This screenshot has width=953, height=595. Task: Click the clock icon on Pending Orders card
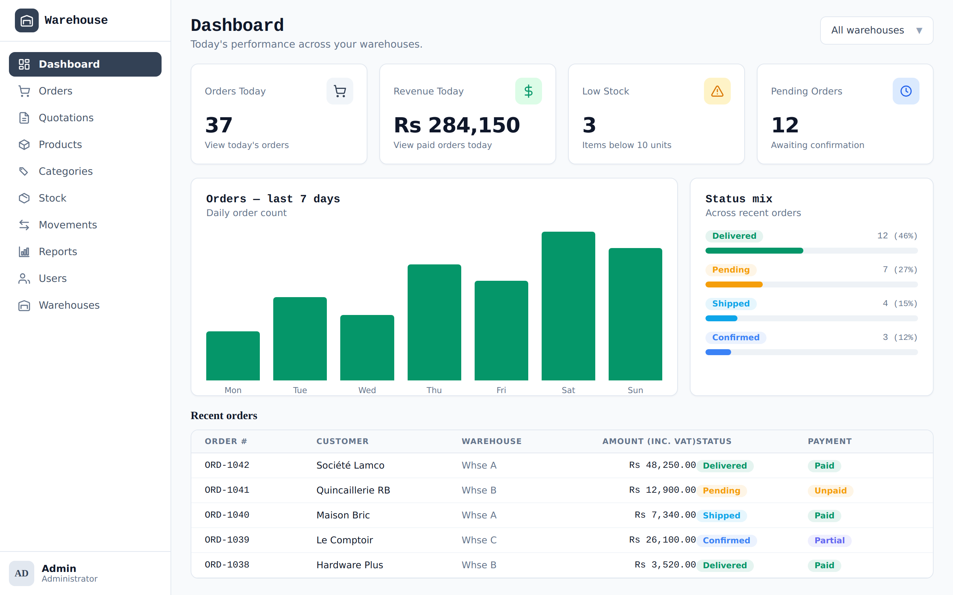[906, 91]
